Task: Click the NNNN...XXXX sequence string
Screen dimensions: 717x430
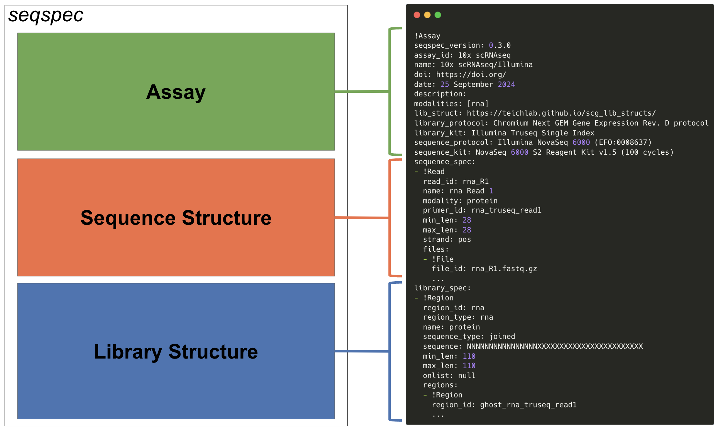Action: click(x=554, y=346)
